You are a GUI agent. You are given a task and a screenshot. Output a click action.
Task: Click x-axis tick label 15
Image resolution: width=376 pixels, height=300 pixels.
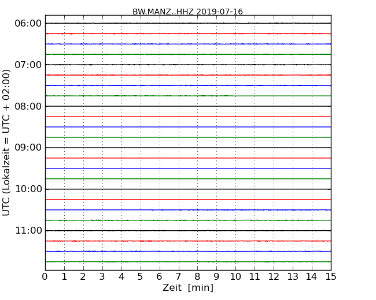click(x=331, y=277)
